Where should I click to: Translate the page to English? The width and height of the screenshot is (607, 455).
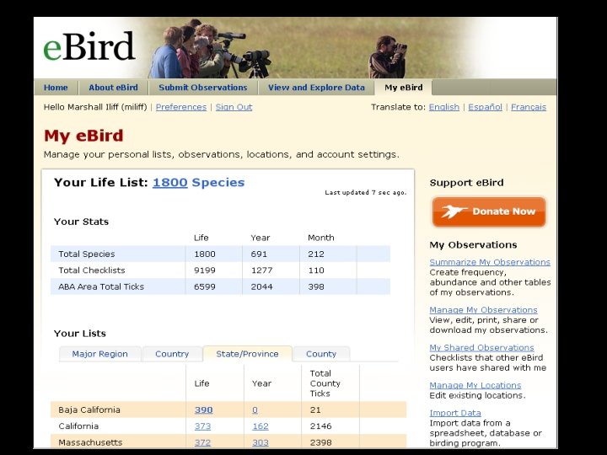coord(443,107)
